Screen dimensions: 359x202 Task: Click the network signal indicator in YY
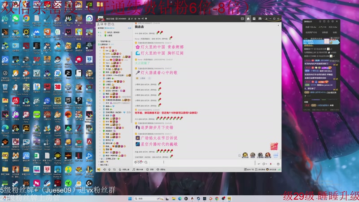(279, 170)
